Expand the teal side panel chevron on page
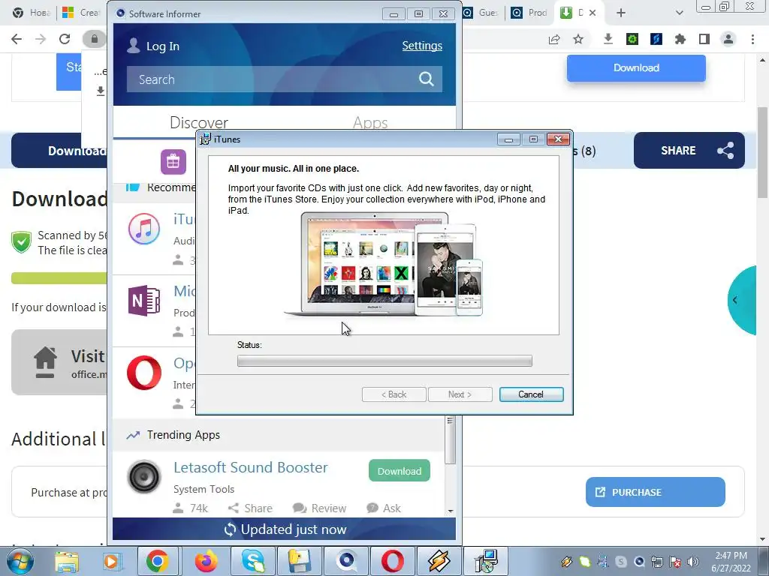769x576 pixels. (x=734, y=300)
